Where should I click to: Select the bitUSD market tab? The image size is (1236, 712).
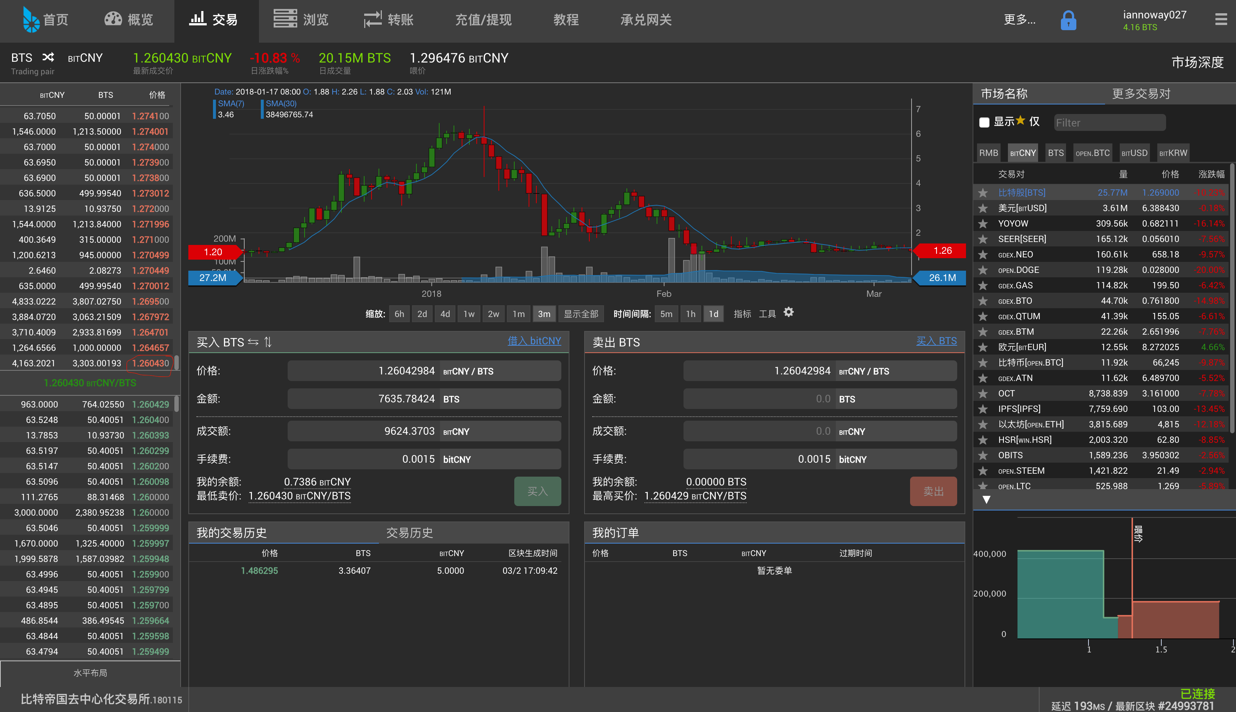pos(1134,153)
